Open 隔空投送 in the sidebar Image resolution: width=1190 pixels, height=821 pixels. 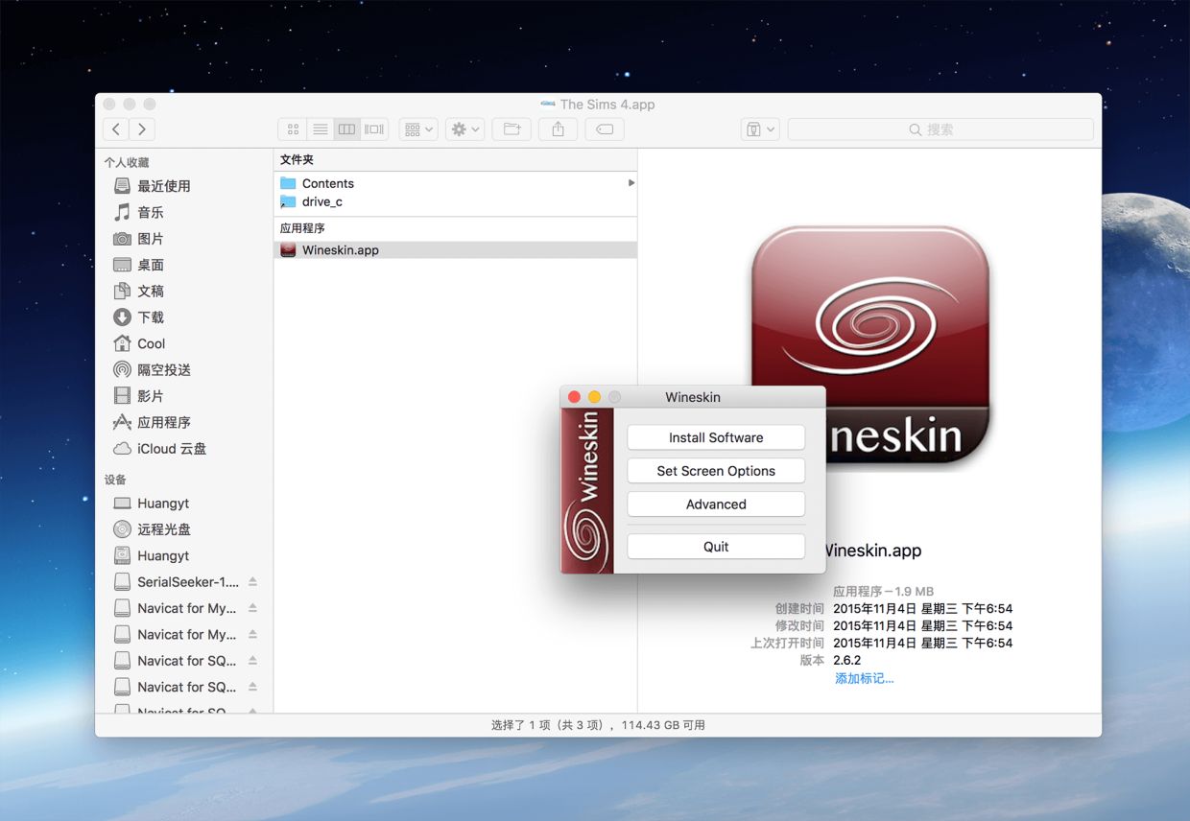[x=164, y=369]
